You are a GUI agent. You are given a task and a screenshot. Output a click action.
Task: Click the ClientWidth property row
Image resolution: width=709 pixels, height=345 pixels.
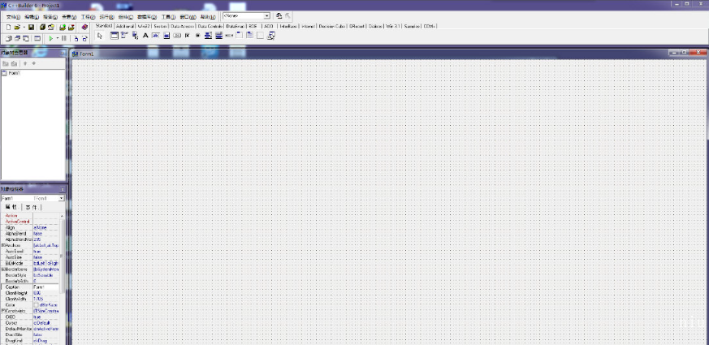pyautogui.click(x=30, y=299)
